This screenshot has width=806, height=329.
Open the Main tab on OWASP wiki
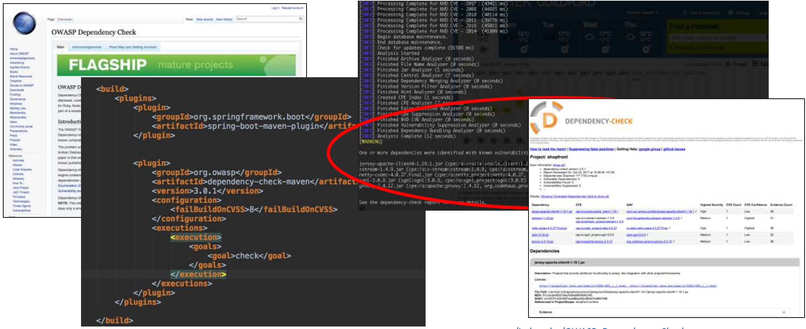[x=61, y=47]
